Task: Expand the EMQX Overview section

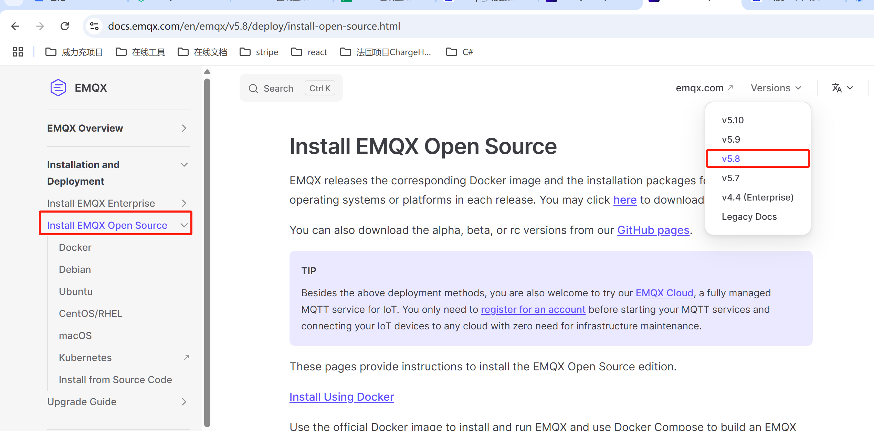Action: (184, 128)
